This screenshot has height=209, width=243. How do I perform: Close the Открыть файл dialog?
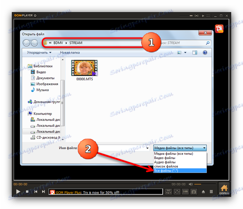point(205,33)
